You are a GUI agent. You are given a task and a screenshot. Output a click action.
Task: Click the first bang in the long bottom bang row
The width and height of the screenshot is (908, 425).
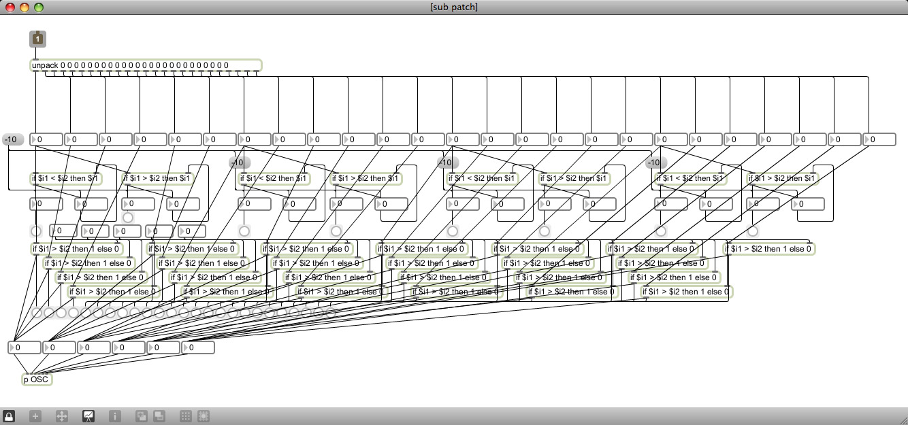coord(37,313)
